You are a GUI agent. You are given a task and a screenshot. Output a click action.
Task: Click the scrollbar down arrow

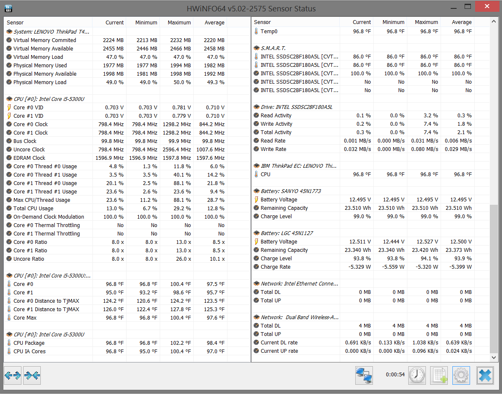coord(494,357)
